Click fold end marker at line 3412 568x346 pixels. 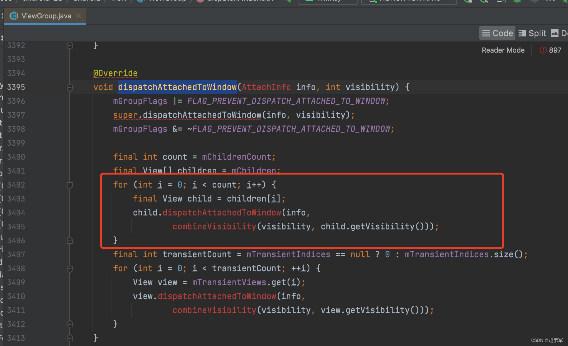coord(70,324)
